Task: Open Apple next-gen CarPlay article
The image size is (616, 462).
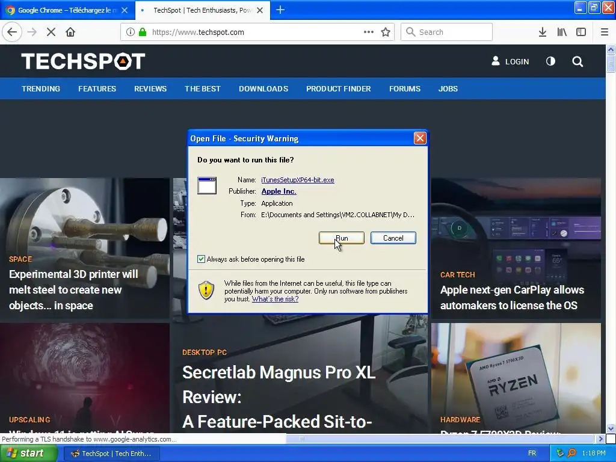Action: (x=513, y=298)
